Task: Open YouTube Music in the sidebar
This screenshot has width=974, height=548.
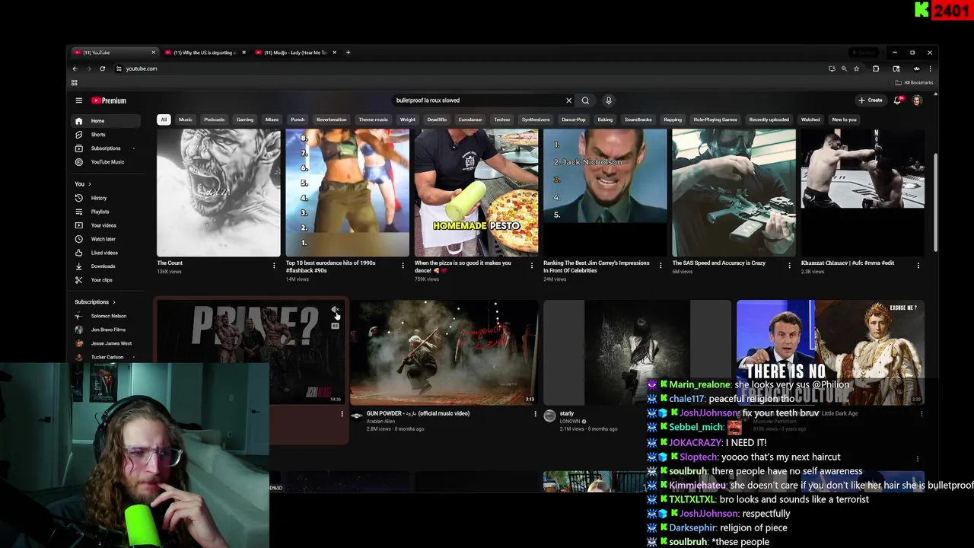Action: (x=106, y=162)
